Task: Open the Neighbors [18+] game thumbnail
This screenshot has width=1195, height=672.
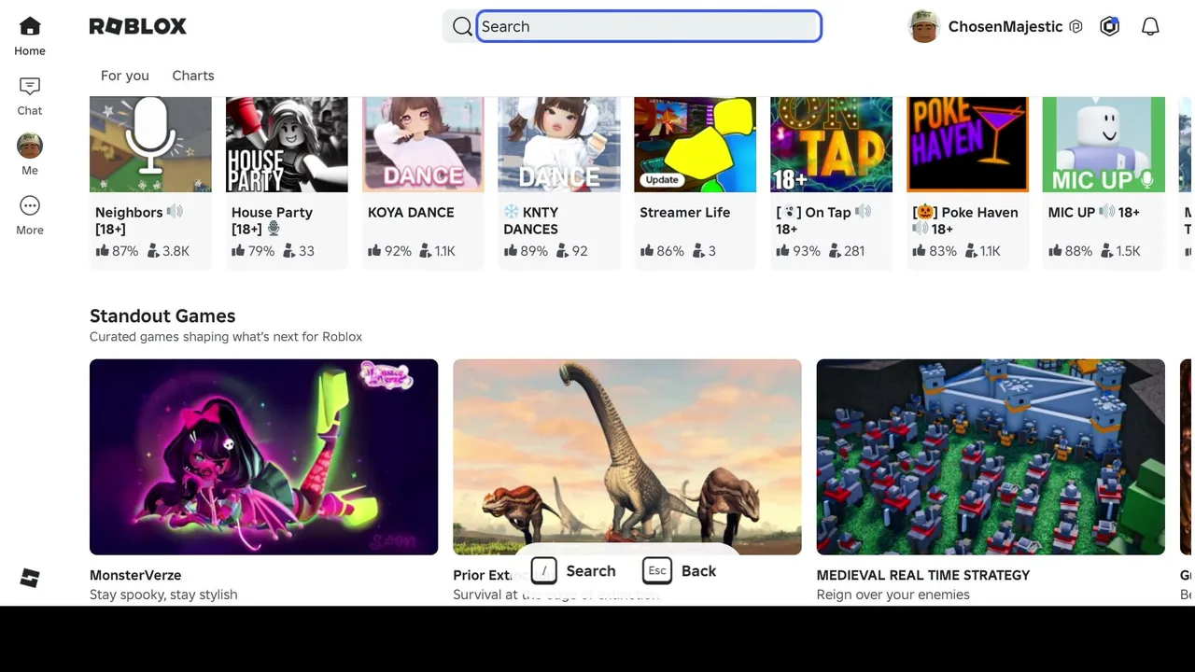Action: 150,145
